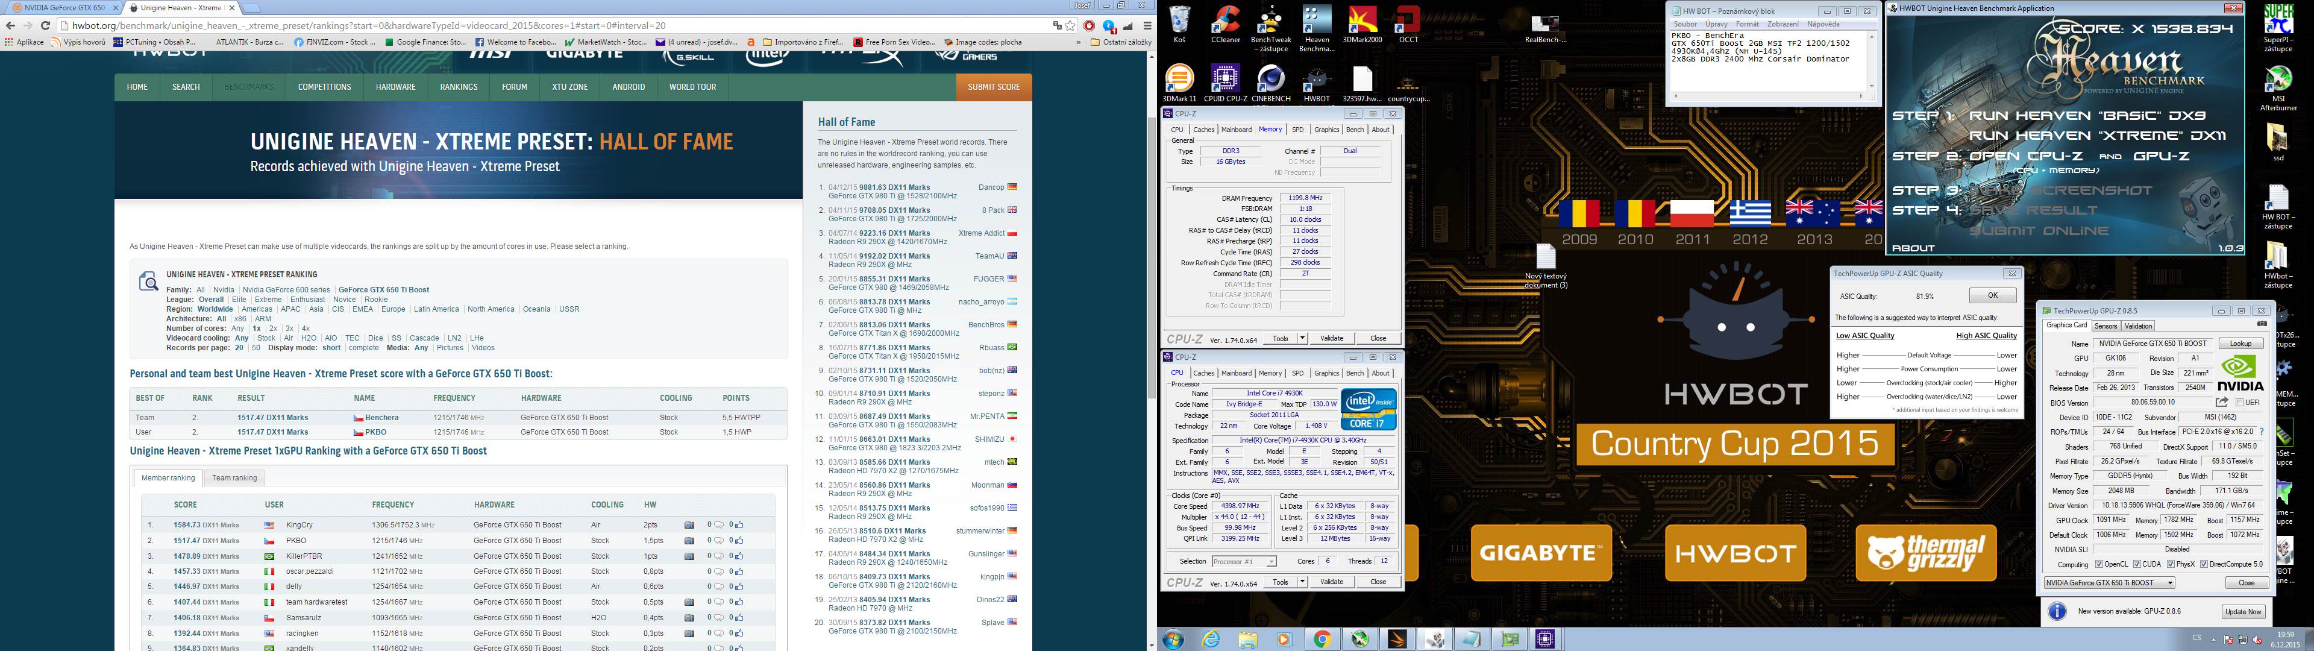Open the CCleaner desktop shortcut
Image resolution: width=2314 pixels, height=651 pixels.
pyautogui.click(x=1225, y=25)
